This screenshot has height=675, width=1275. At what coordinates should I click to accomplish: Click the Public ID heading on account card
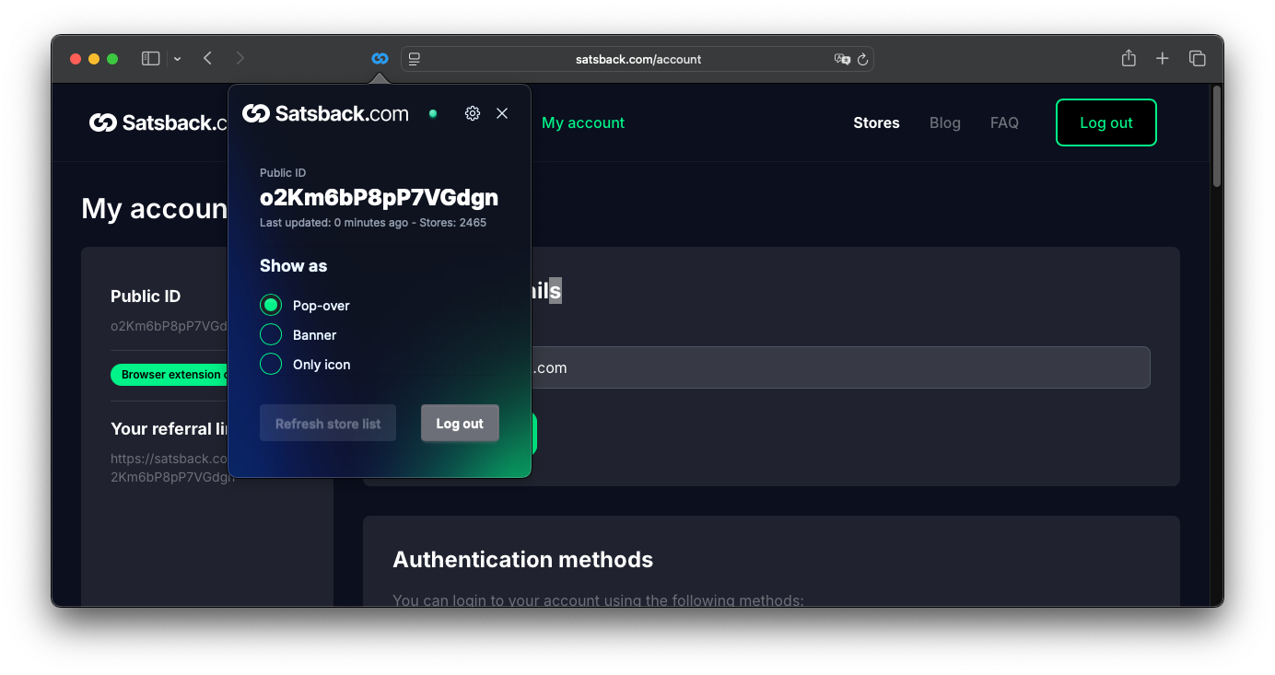coord(146,297)
